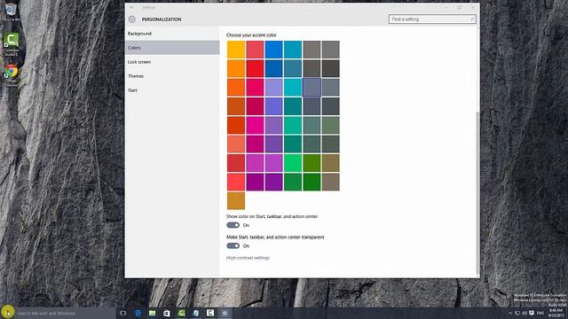Launch Microsoft Edge from the taskbar
Viewport: 568px width, 319px height.
(x=138, y=313)
